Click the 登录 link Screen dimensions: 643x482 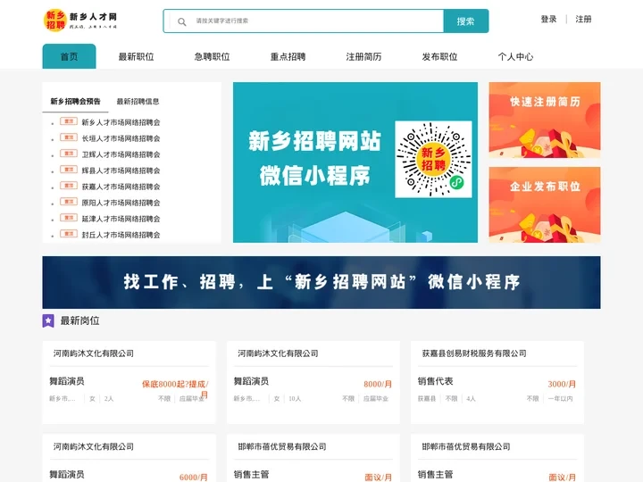click(548, 20)
